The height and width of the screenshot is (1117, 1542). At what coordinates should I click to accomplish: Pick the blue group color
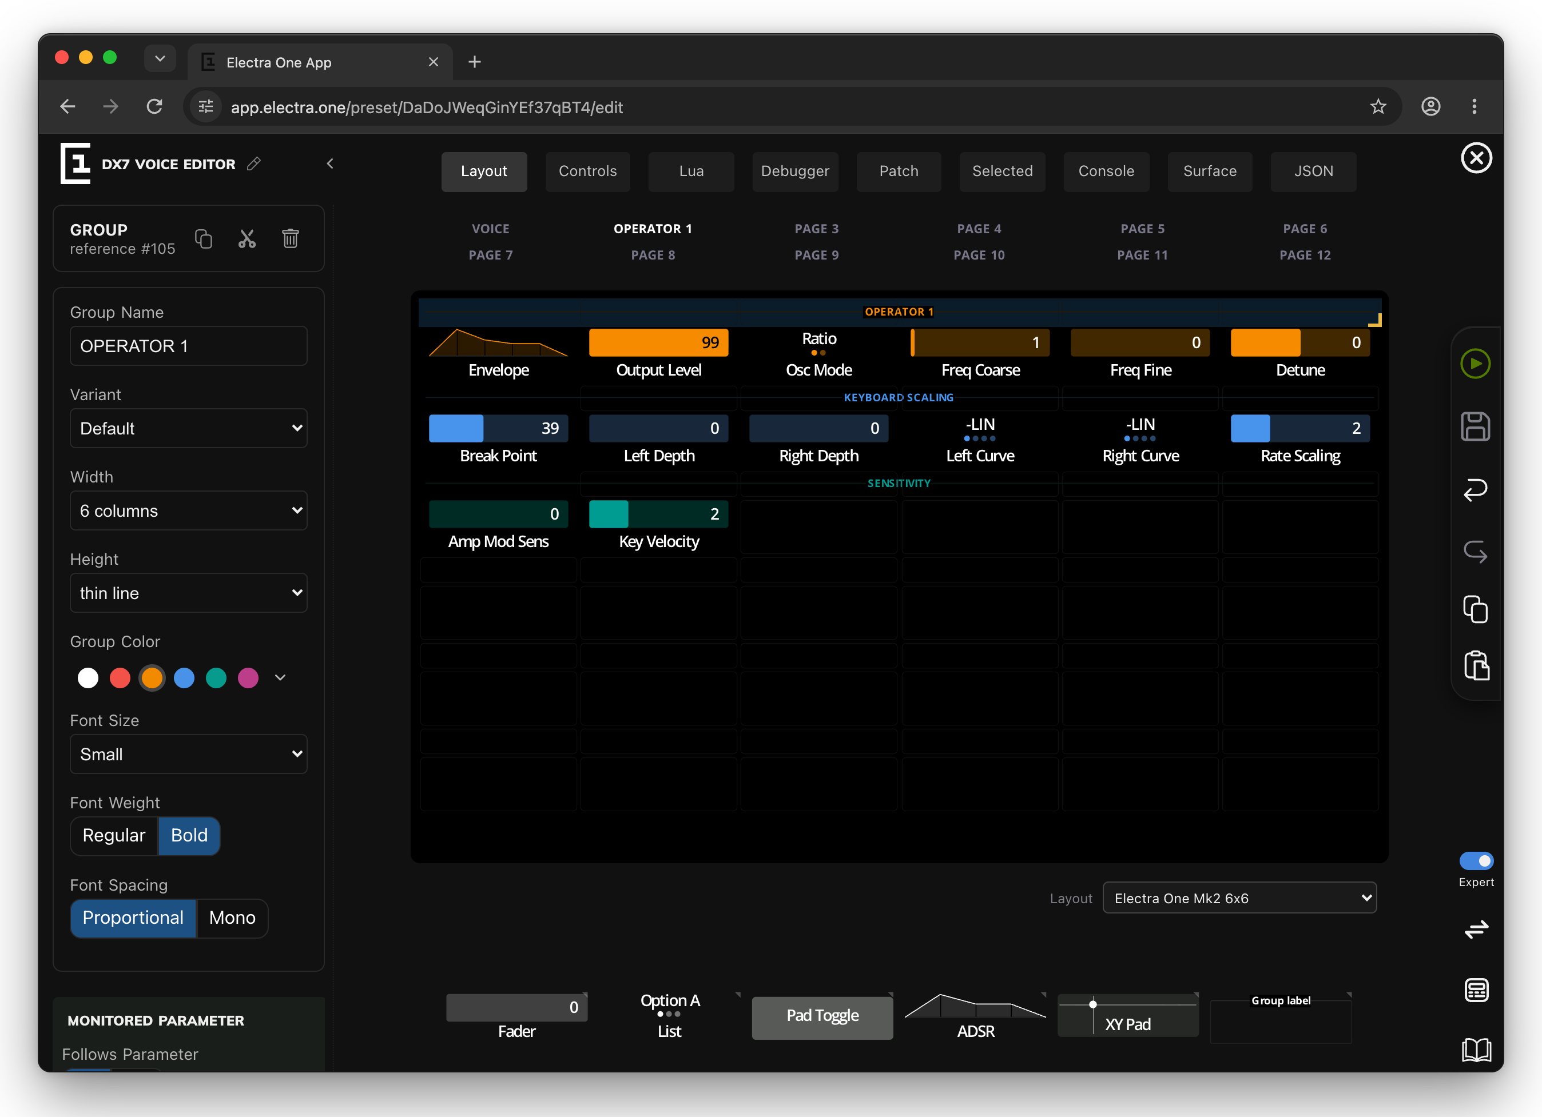tap(184, 678)
